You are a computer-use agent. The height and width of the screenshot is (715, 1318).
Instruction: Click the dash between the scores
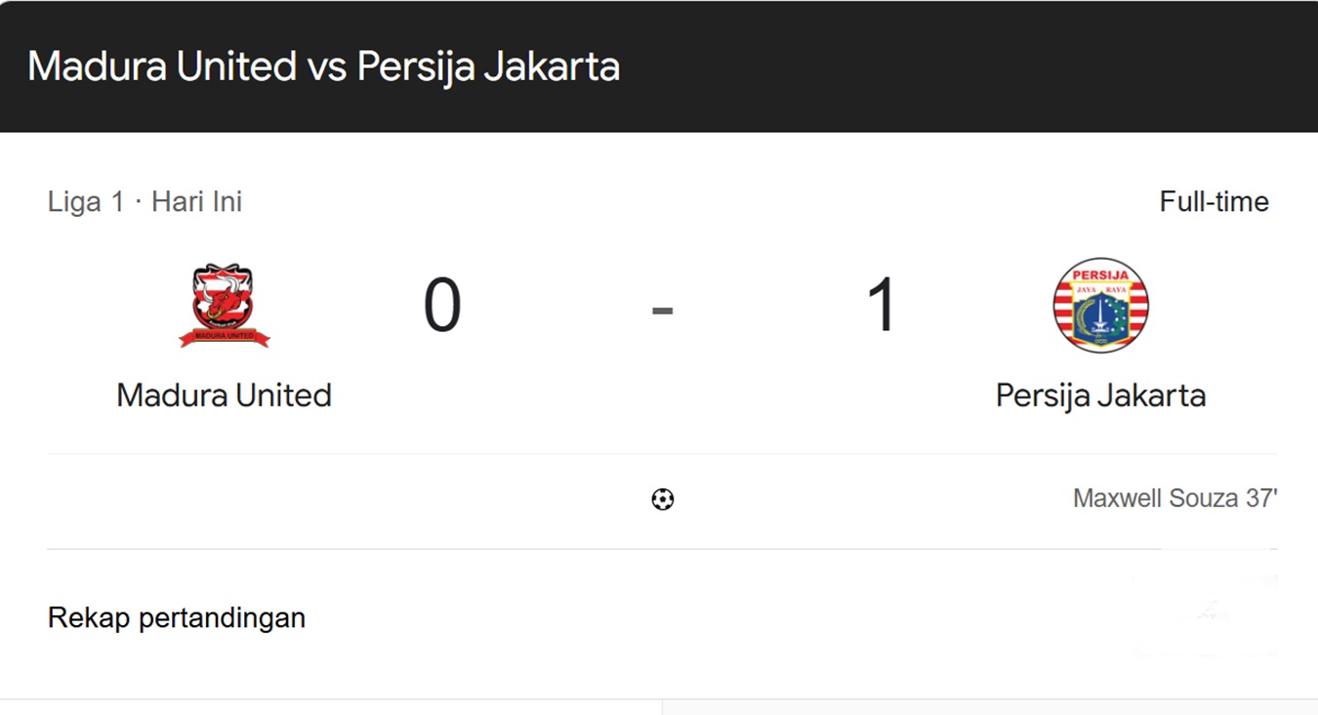click(x=662, y=311)
